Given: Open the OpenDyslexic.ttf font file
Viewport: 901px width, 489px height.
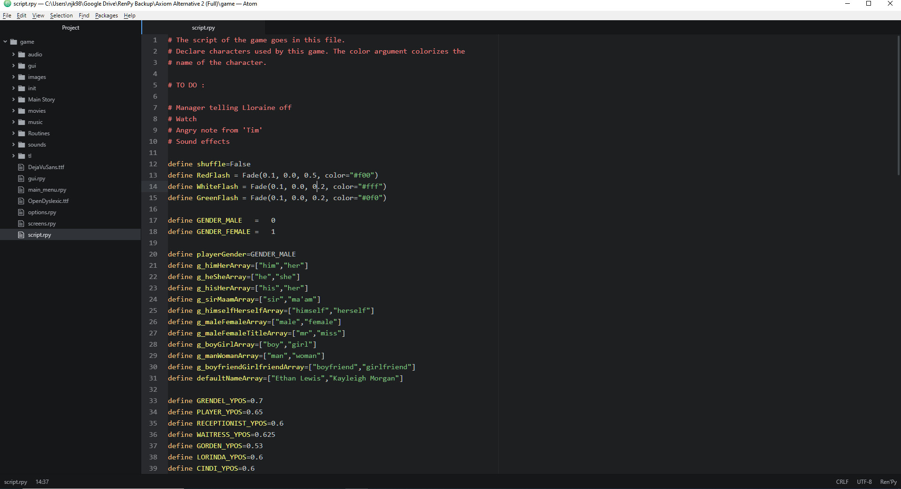Looking at the screenshot, I should [x=48, y=201].
